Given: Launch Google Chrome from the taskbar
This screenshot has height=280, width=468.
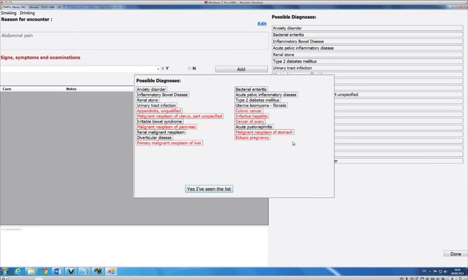Looking at the screenshot, I should [44, 271].
